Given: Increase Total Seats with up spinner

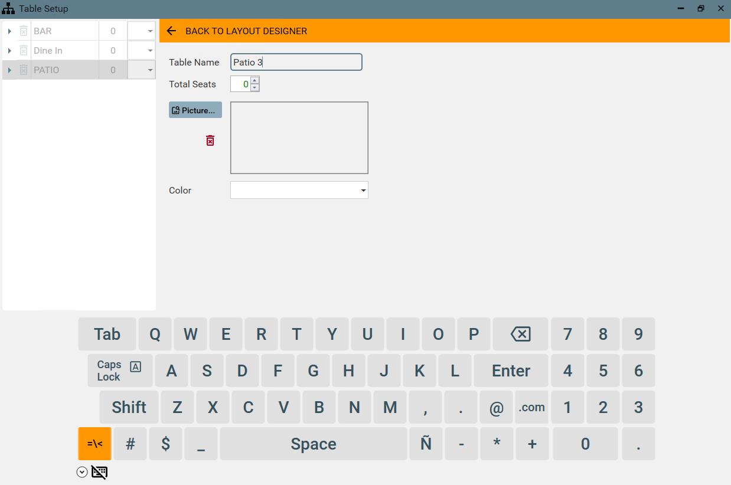Looking at the screenshot, I should tap(254, 80).
